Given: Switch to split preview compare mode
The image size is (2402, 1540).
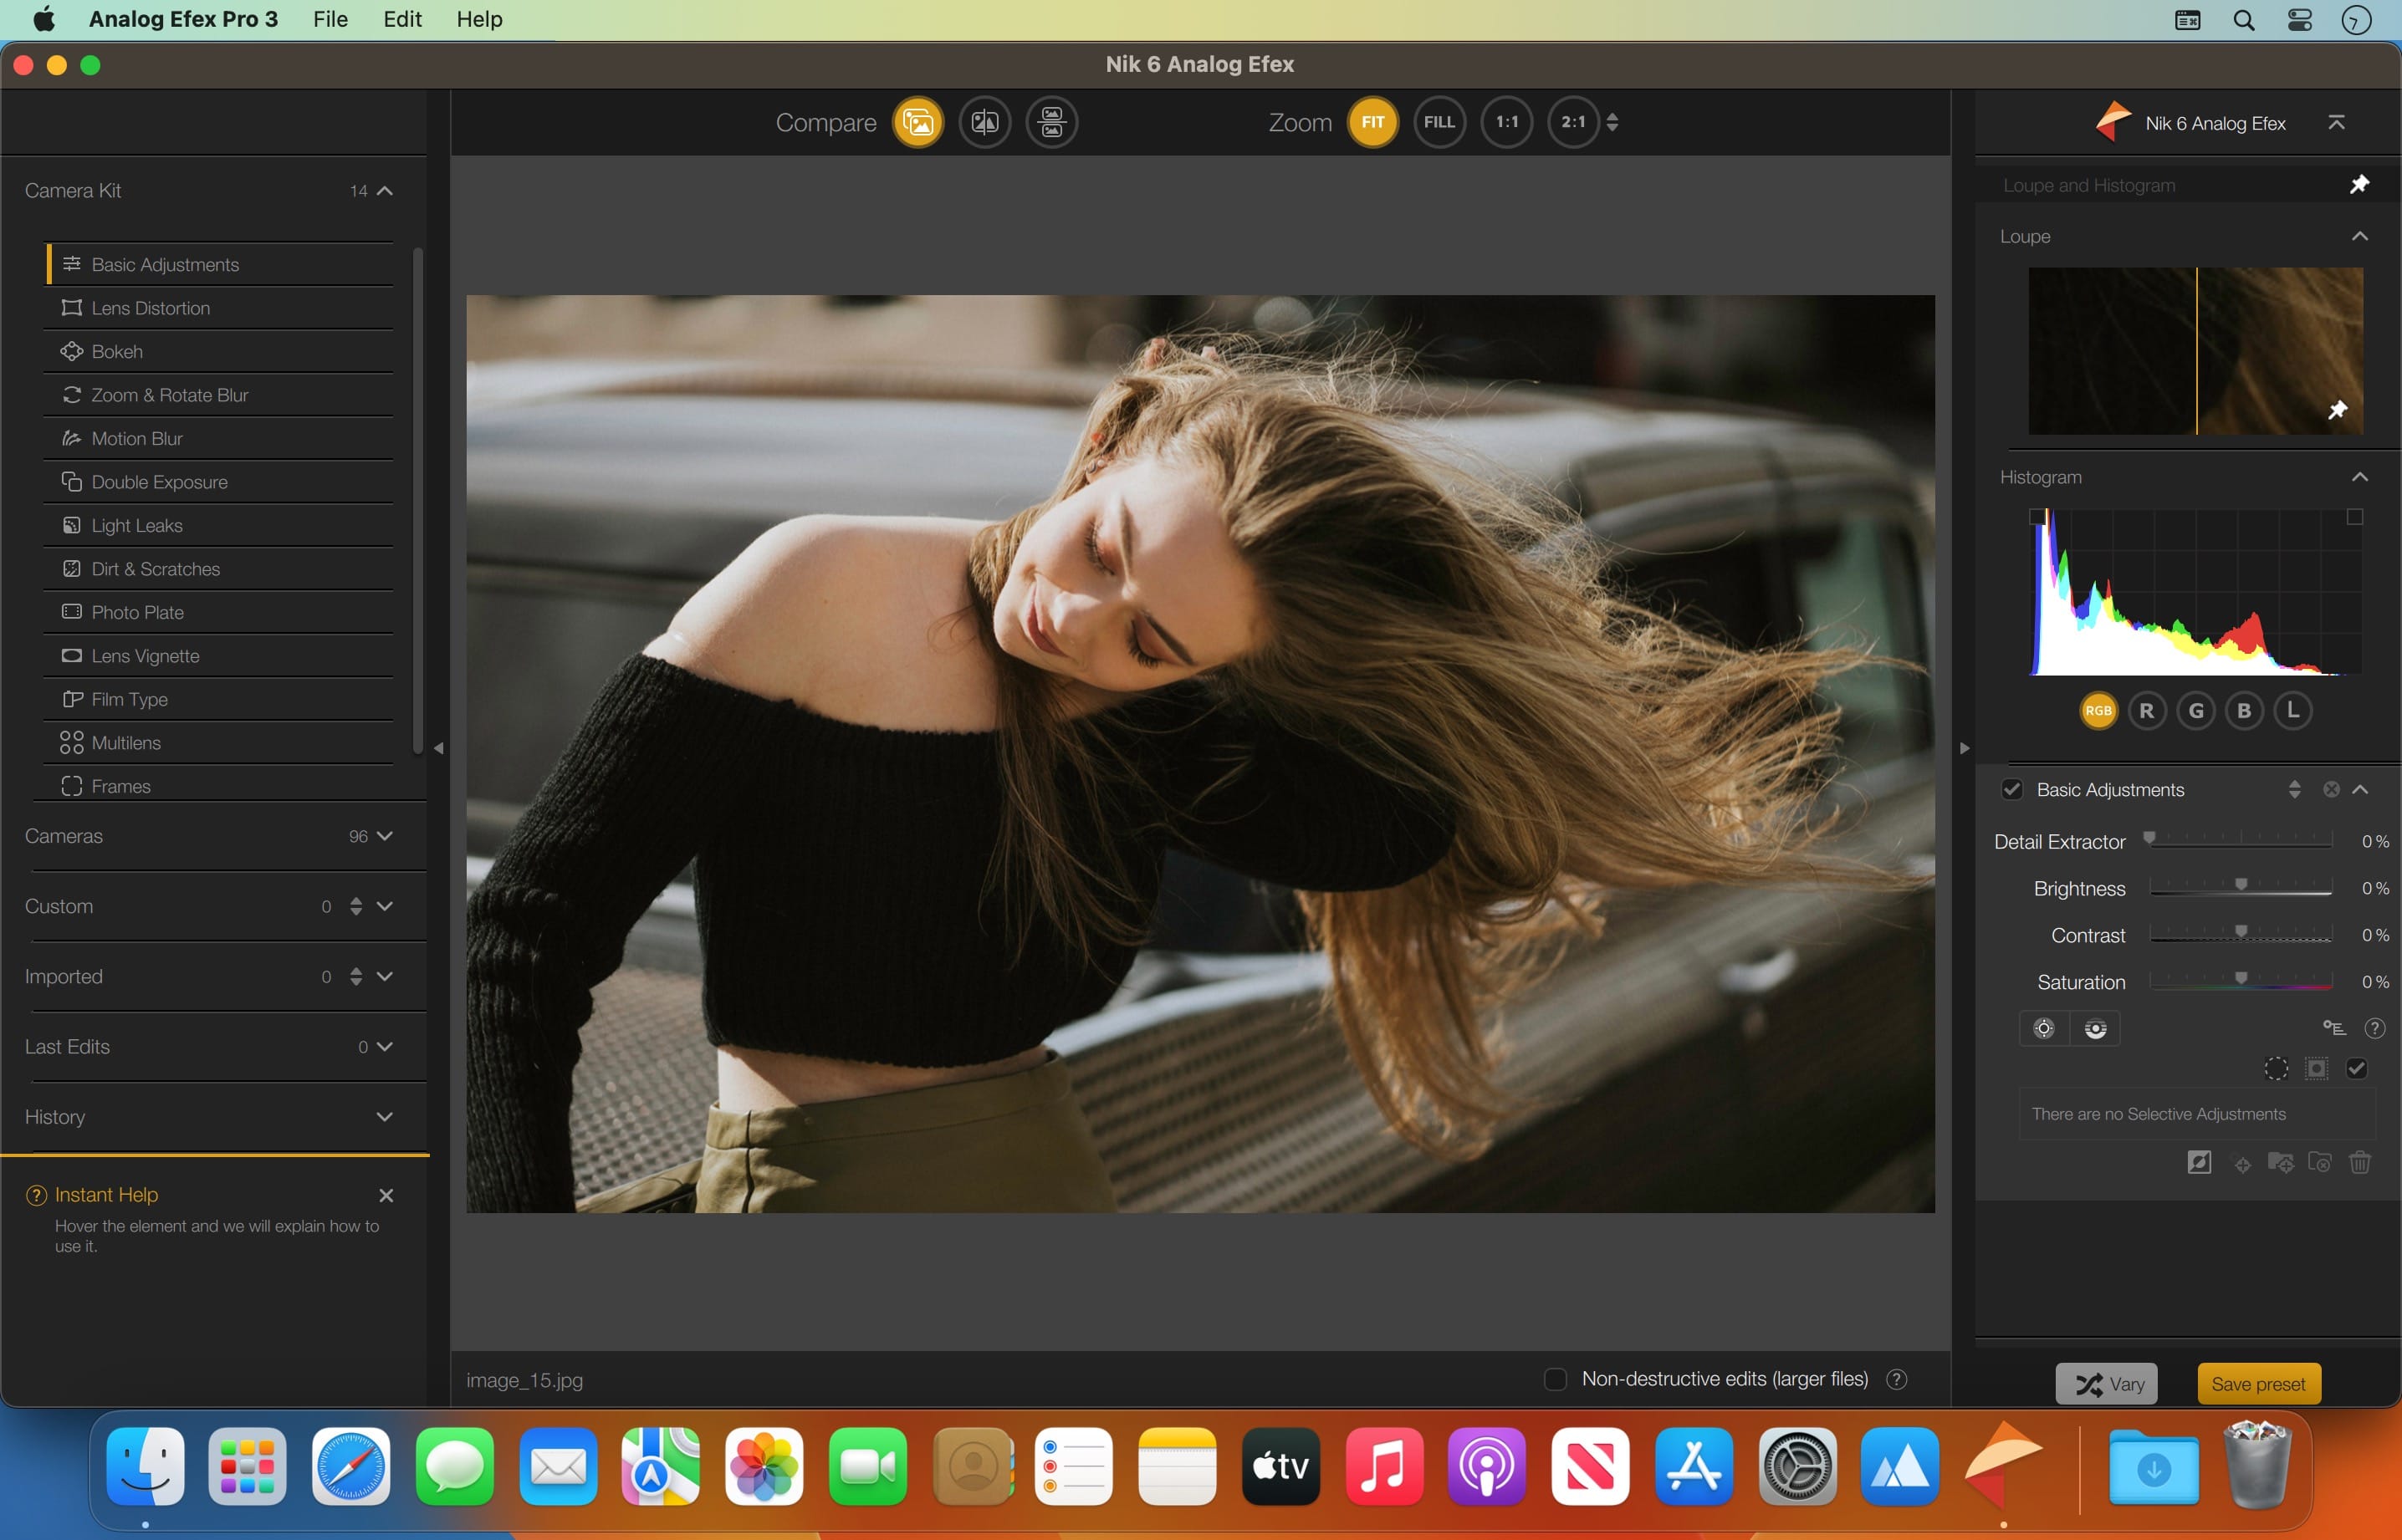Looking at the screenshot, I should coord(984,122).
